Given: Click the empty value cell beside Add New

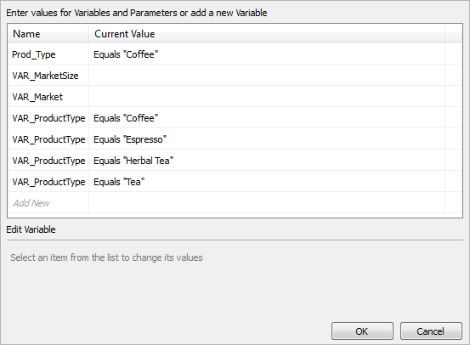Looking at the screenshot, I should point(267,203).
